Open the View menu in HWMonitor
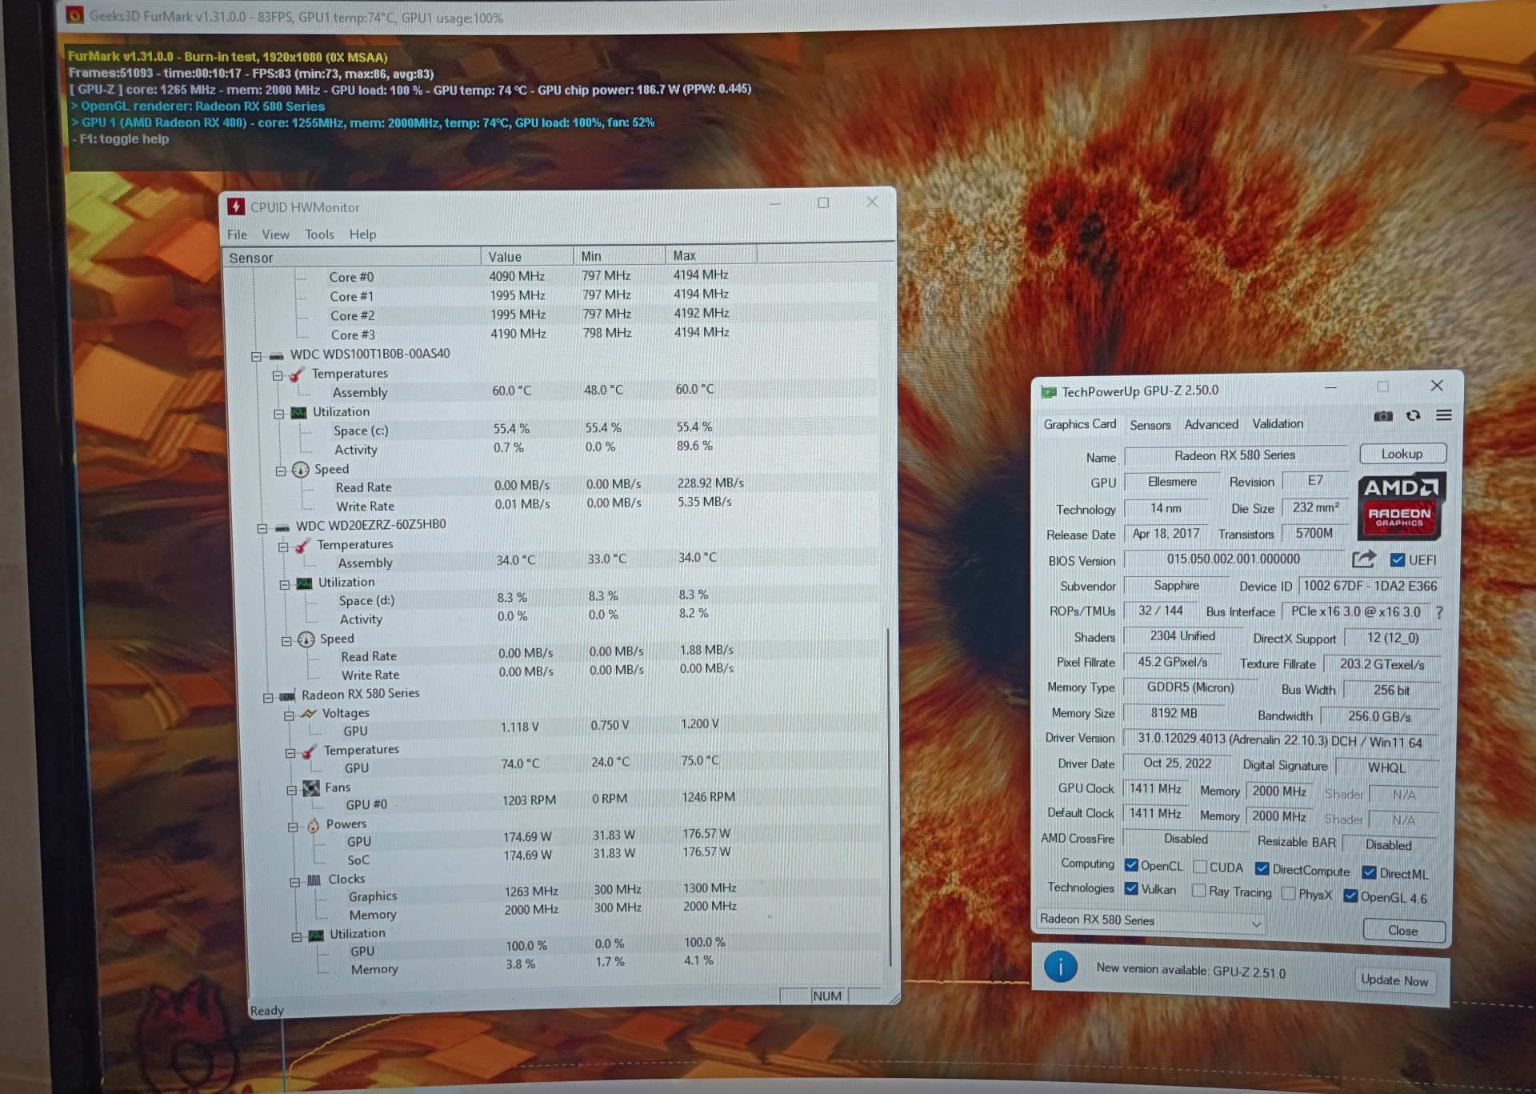 point(275,234)
